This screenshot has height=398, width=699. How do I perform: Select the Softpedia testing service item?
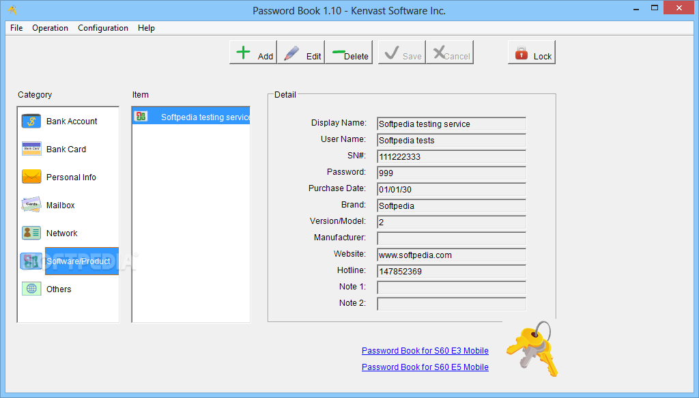pos(191,117)
